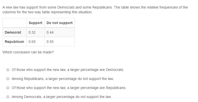Click the sentence 'columns for the two-way table'
198x102 pixels.
point(47,12)
